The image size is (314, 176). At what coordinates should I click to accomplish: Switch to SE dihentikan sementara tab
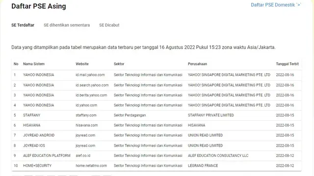pyautogui.click(x=67, y=25)
